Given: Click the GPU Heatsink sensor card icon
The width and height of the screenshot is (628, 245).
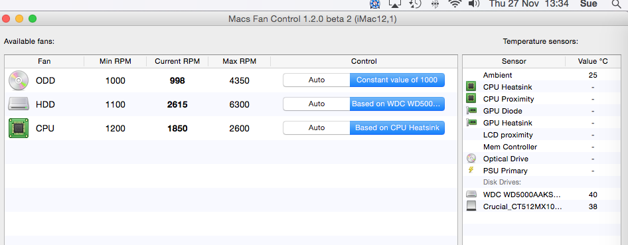Looking at the screenshot, I should coord(471,122).
